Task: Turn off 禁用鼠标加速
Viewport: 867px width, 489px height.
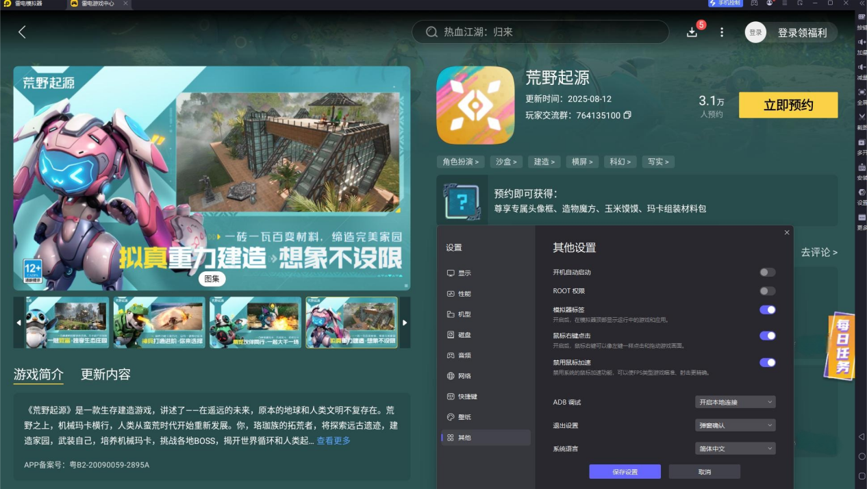Action: click(768, 362)
